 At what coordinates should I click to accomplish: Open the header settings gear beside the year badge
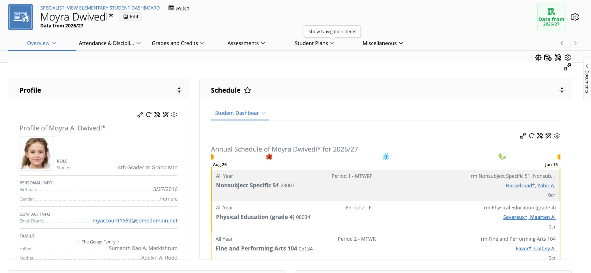tap(575, 17)
